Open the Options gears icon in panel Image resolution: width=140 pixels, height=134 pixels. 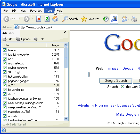point(18,39)
